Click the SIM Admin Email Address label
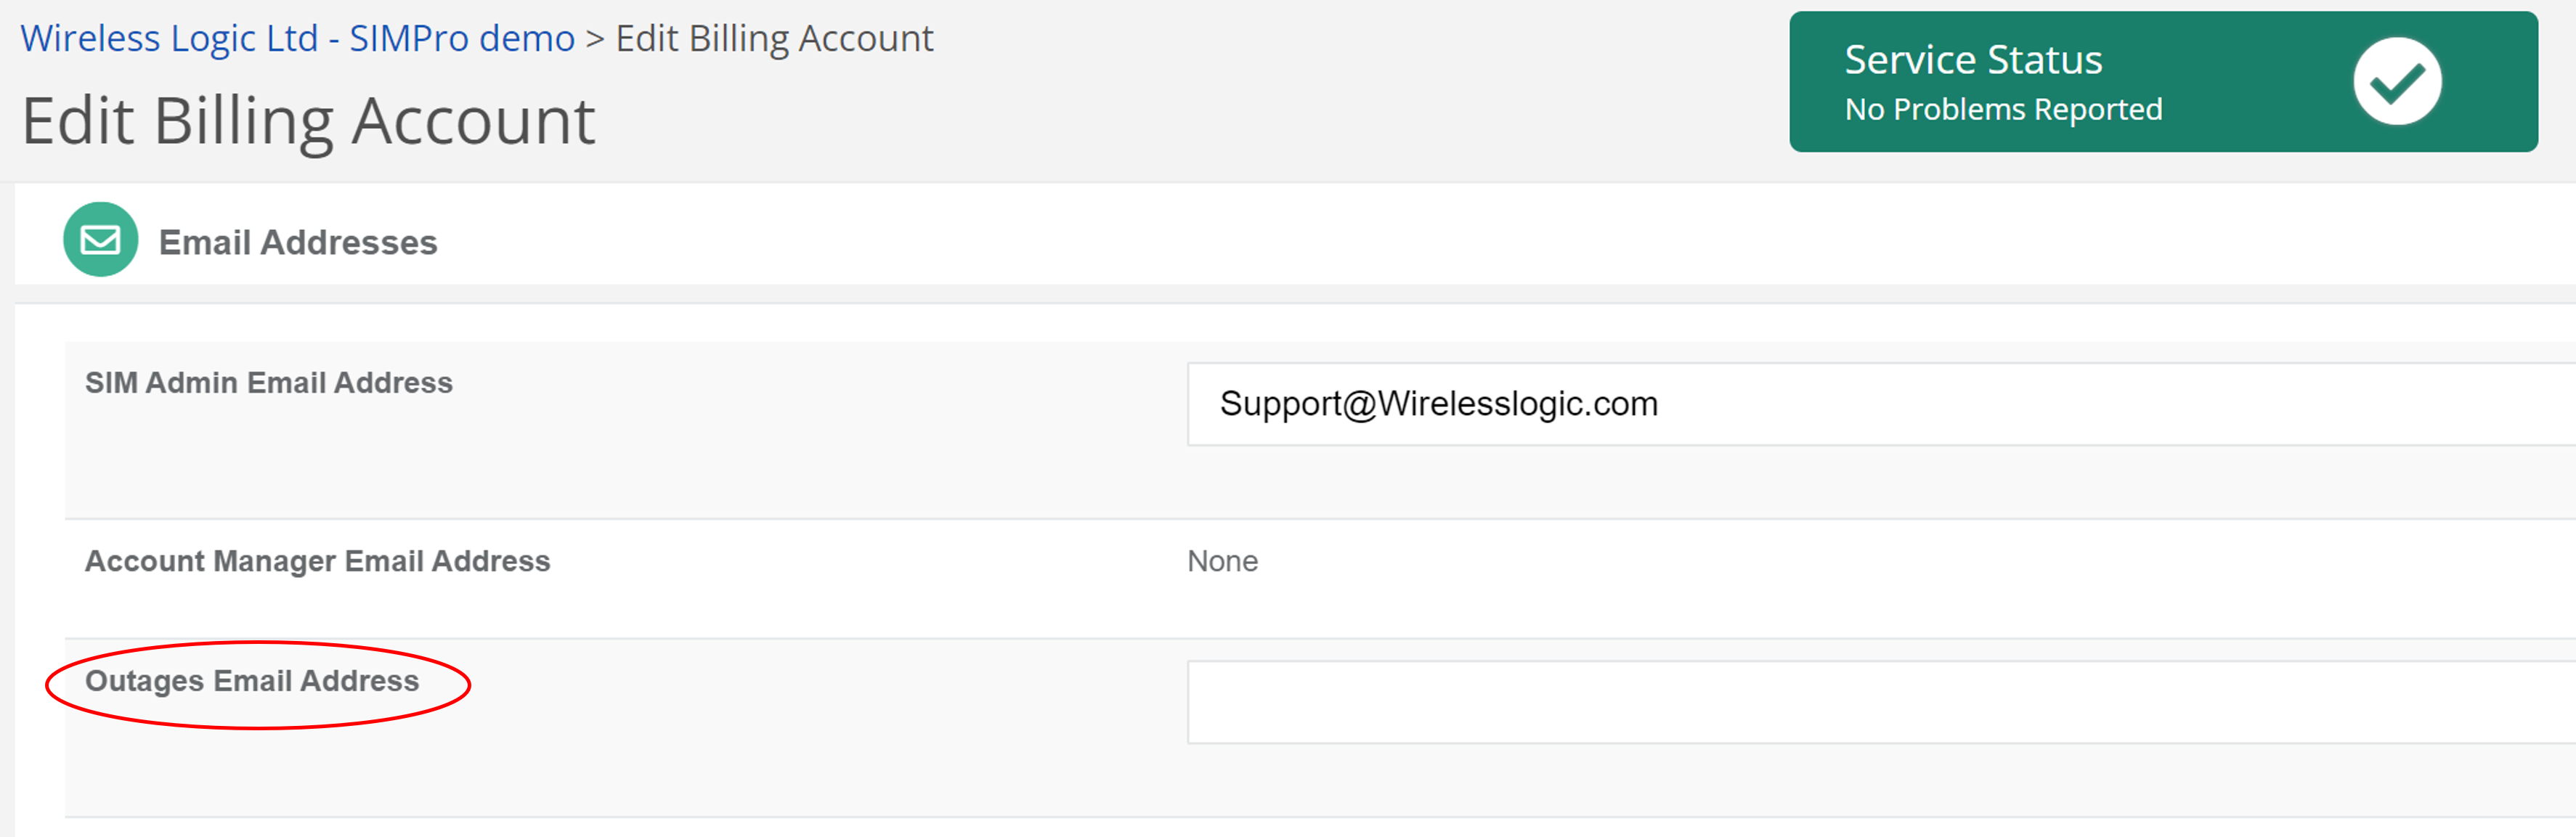This screenshot has width=2576, height=837. click(x=268, y=383)
